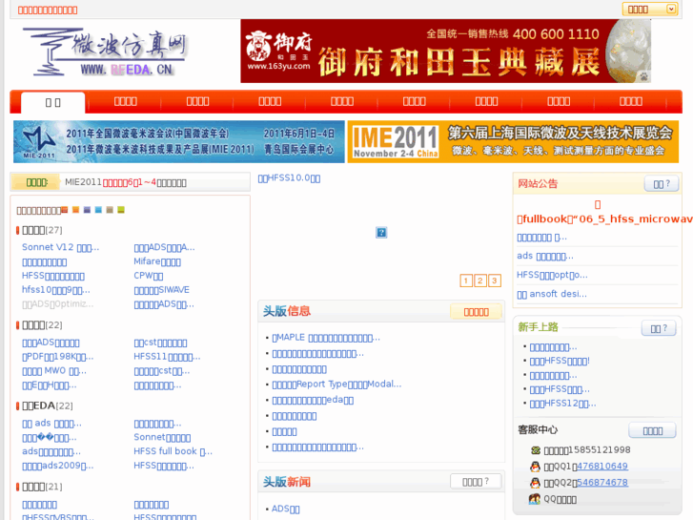This screenshot has width=693, height=520.
Task: Open the ADS news item under 头版新闻
Action: [x=286, y=509]
